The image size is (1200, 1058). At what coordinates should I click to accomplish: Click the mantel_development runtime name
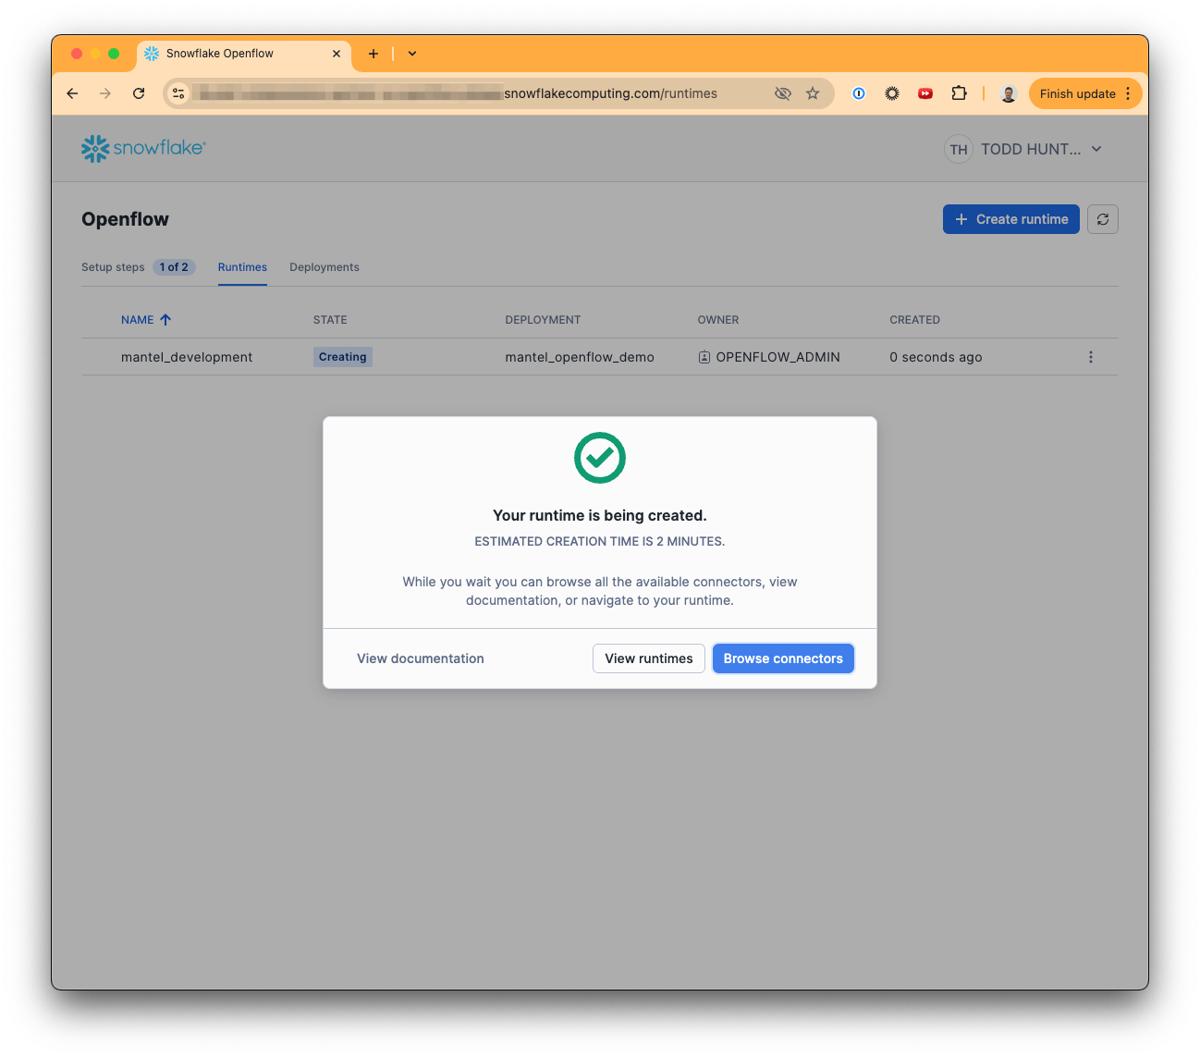pyautogui.click(x=187, y=357)
